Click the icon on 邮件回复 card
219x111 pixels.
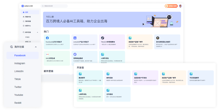click(x=108, y=74)
